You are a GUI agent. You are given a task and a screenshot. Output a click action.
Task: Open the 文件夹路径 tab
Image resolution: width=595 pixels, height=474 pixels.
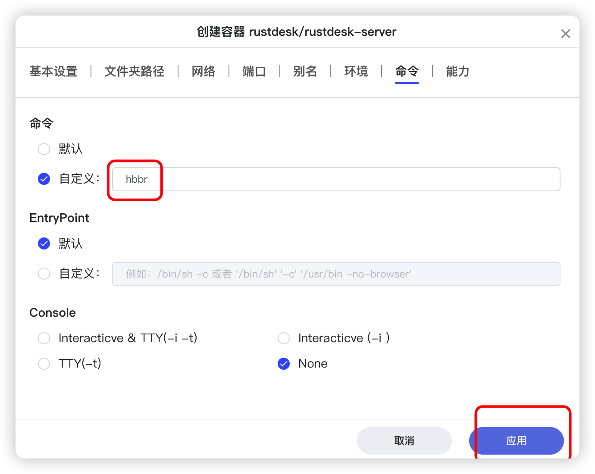[135, 71]
